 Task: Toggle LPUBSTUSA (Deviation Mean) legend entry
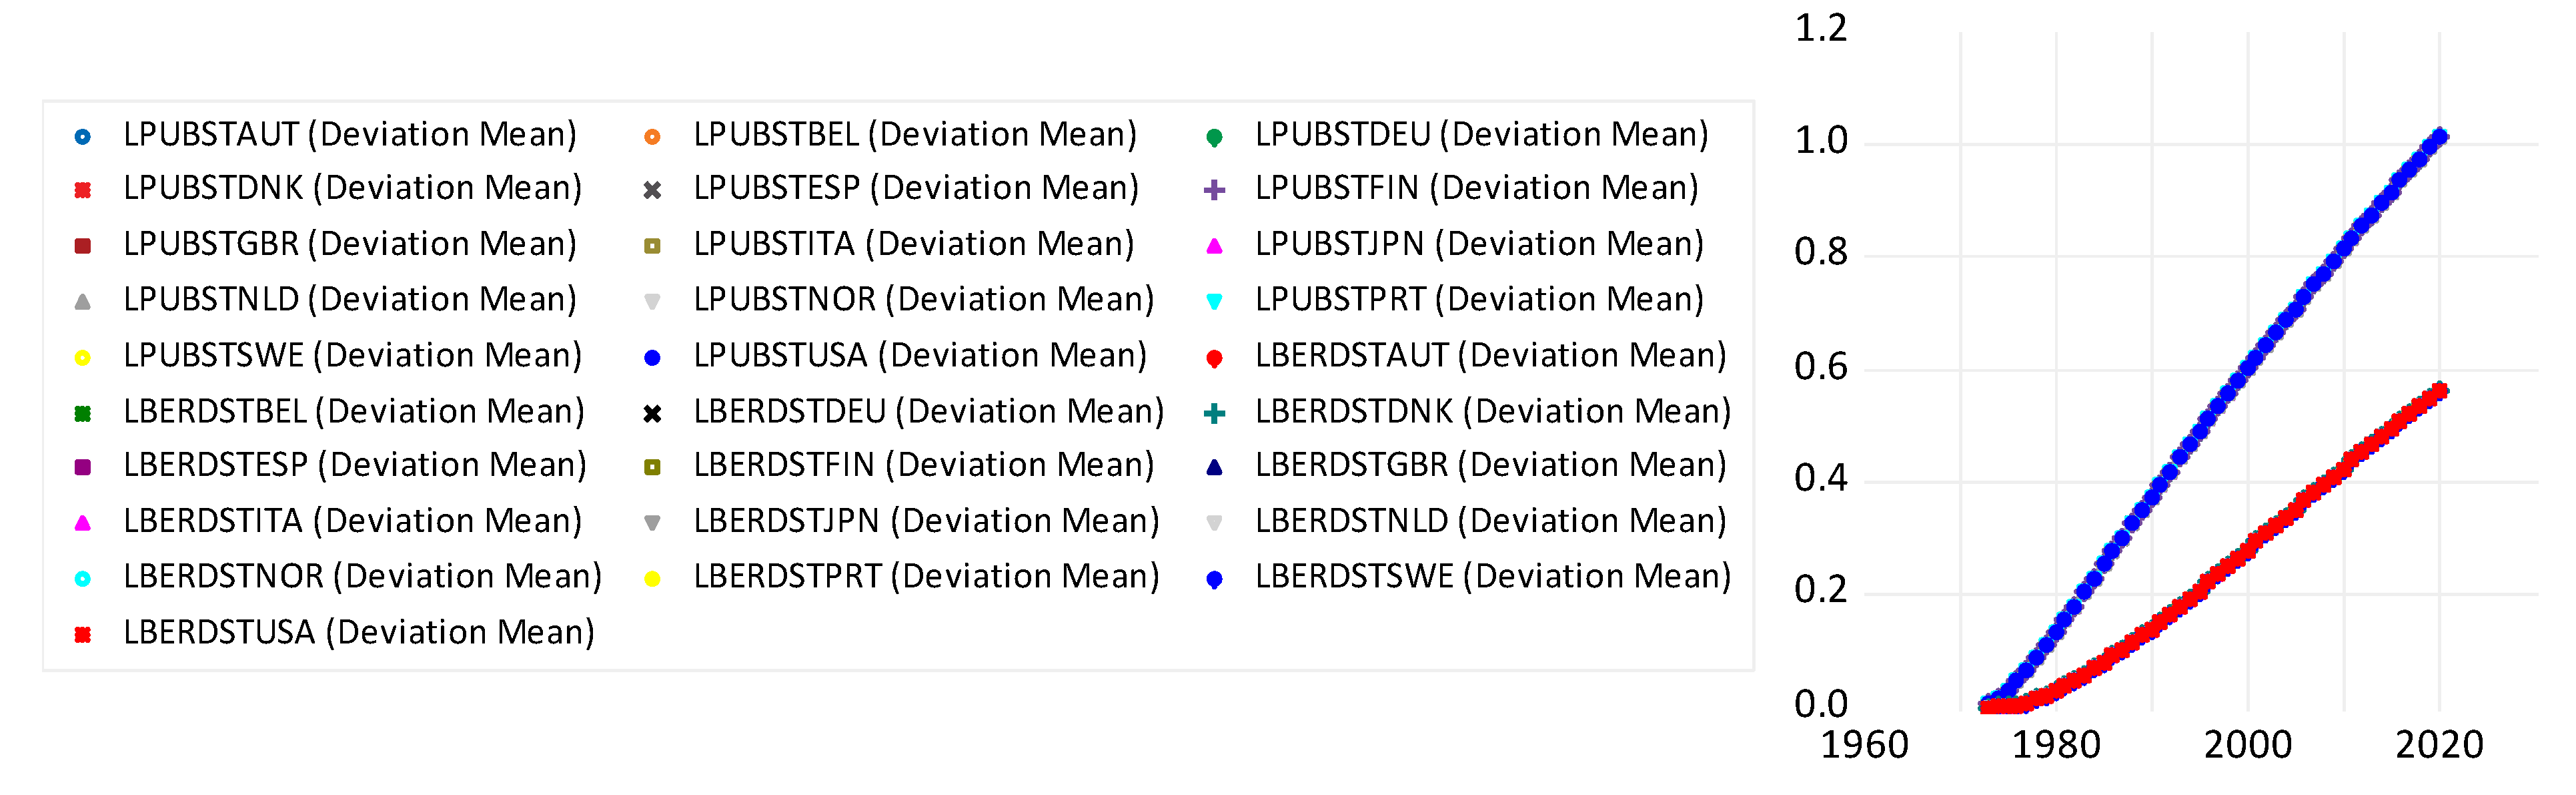[x=919, y=355]
